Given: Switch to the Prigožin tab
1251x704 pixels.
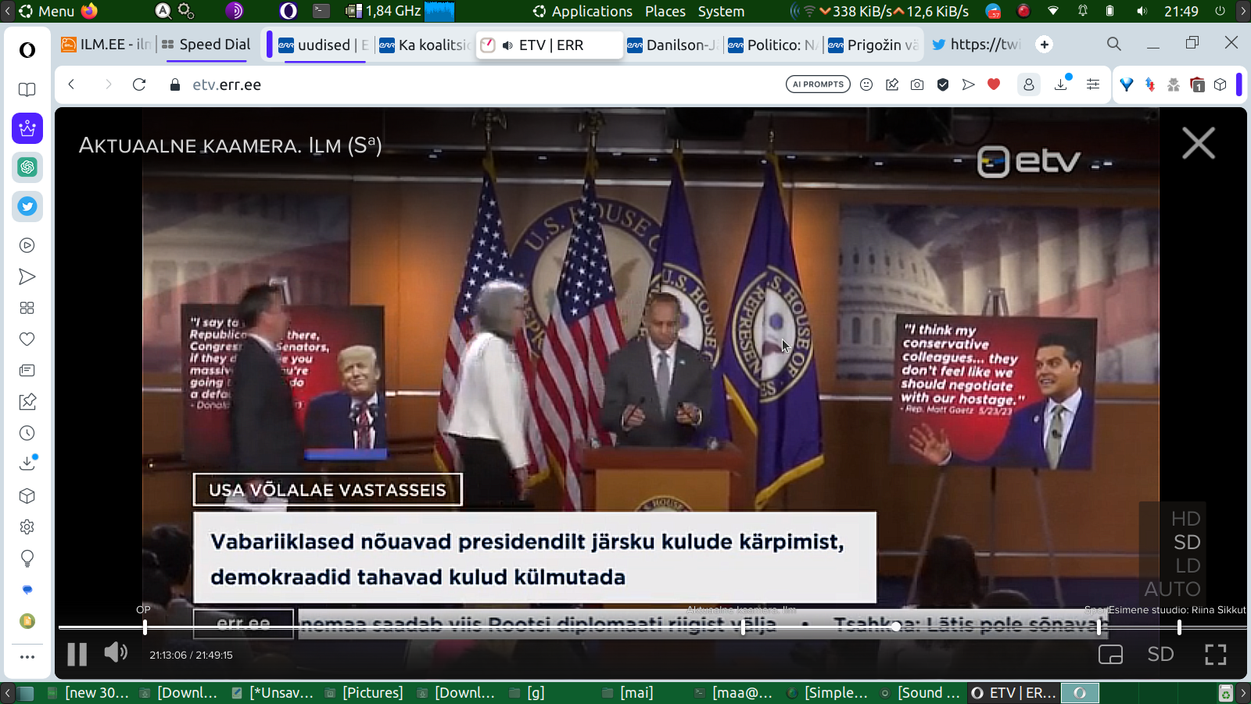Looking at the screenshot, I should pos(873,45).
